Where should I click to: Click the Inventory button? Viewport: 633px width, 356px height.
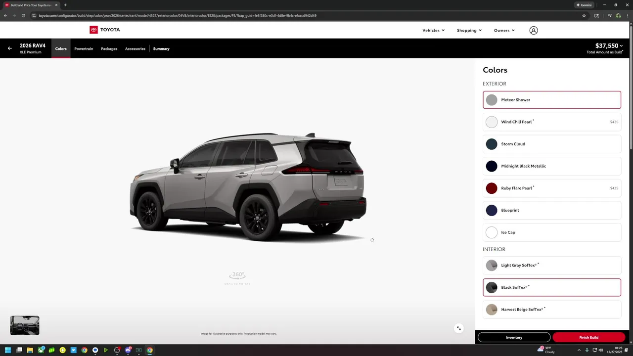point(514,337)
